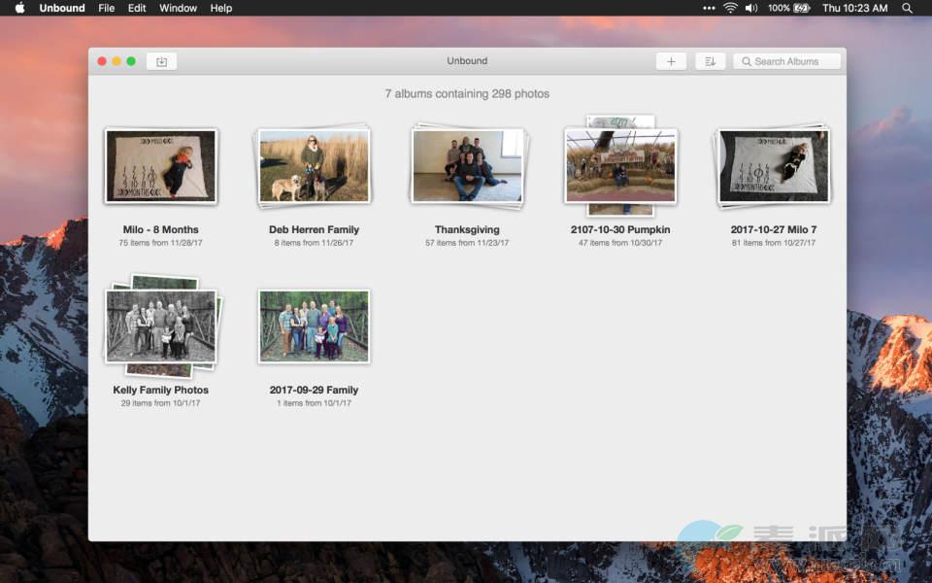Screen dimensions: 932x583
Task: Open the 2107-10-30 Pumpkin album
Action: tap(620, 166)
